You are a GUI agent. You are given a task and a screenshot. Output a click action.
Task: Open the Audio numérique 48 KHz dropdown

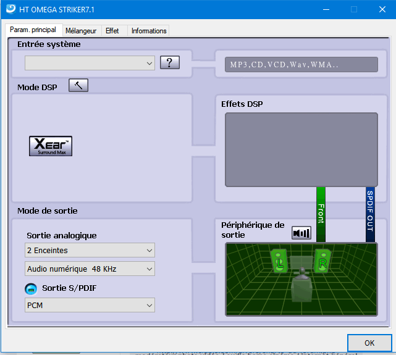90,269
